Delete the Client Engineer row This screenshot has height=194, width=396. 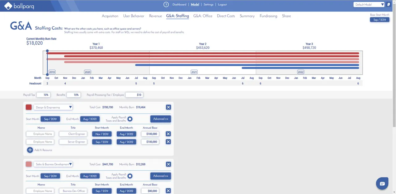[168, 134]
